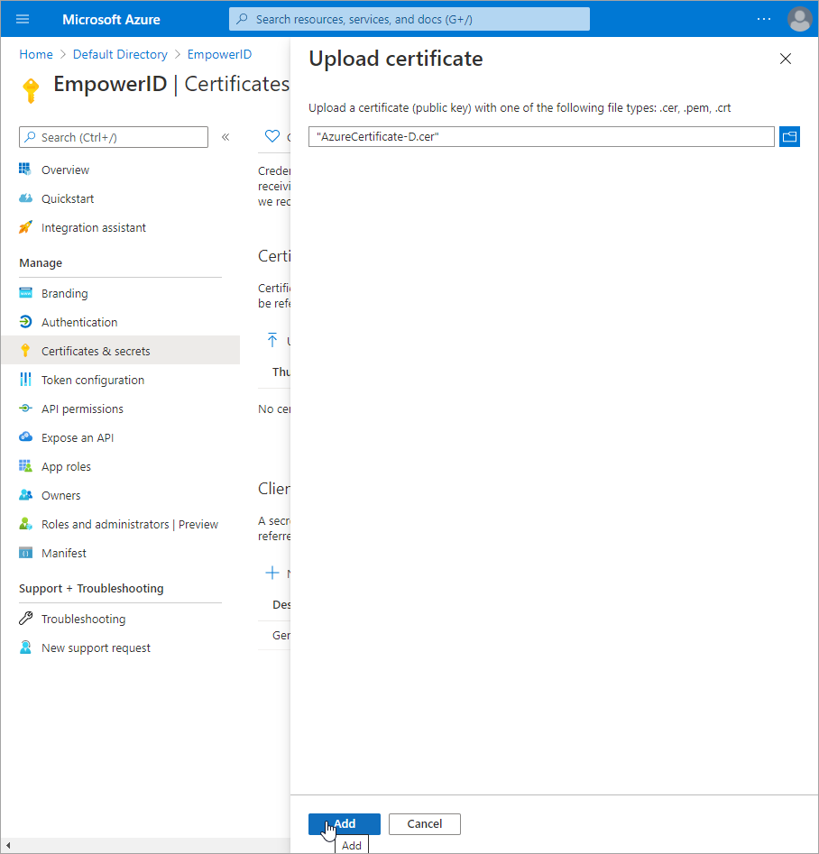Open App roles in sidebar
Screen dimensions: 819x854
(66, 466)
